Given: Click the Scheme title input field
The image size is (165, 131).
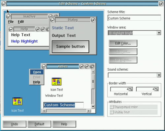Looking at the screenshot, I should point(134,18).
